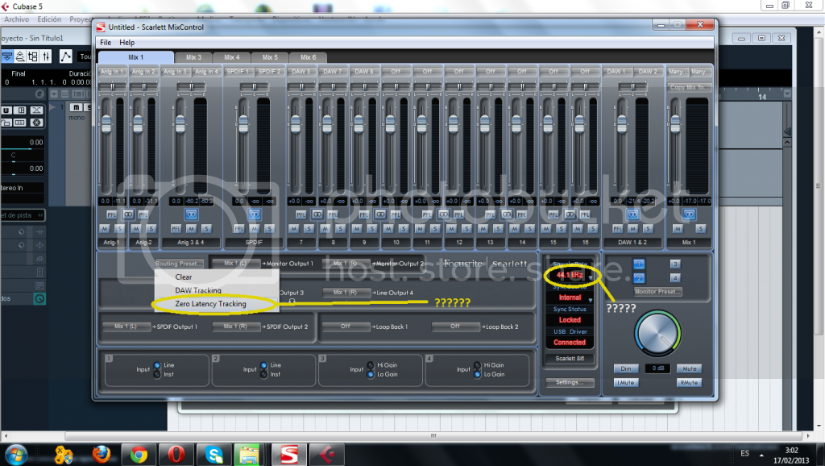Enable PFL on the Anlg 3 & 4 channel
Viewport: 825px width, 466px height.
tap(176, 228)
